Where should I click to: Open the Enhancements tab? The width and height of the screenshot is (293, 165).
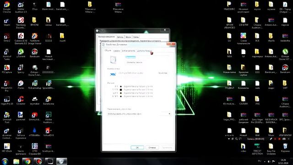(128, 51)
